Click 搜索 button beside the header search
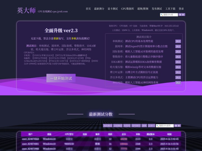 pos(182,15)
